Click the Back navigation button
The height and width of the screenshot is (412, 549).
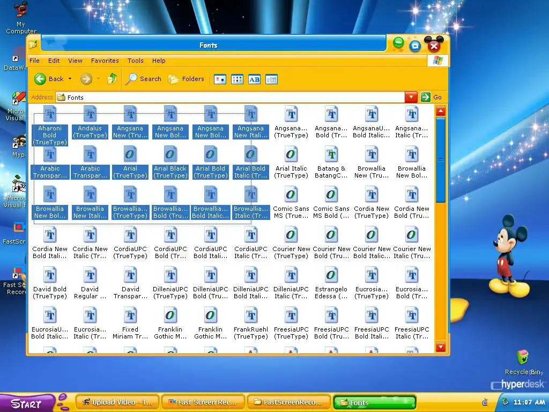point(49,79)
